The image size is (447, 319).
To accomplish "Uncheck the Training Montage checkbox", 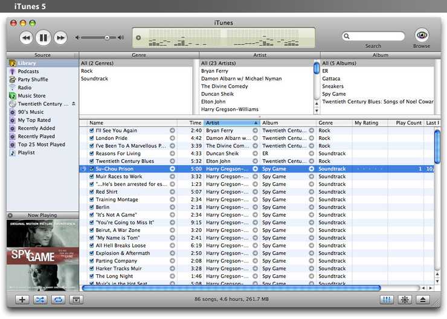I will tap(91, 200).
